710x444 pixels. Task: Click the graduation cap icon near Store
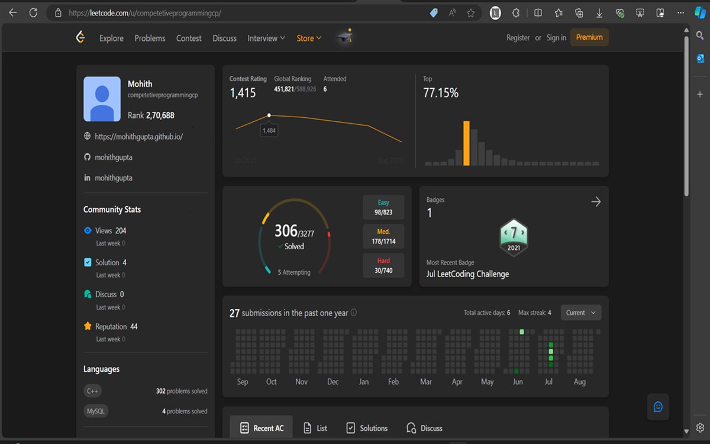tap(345, 36)
